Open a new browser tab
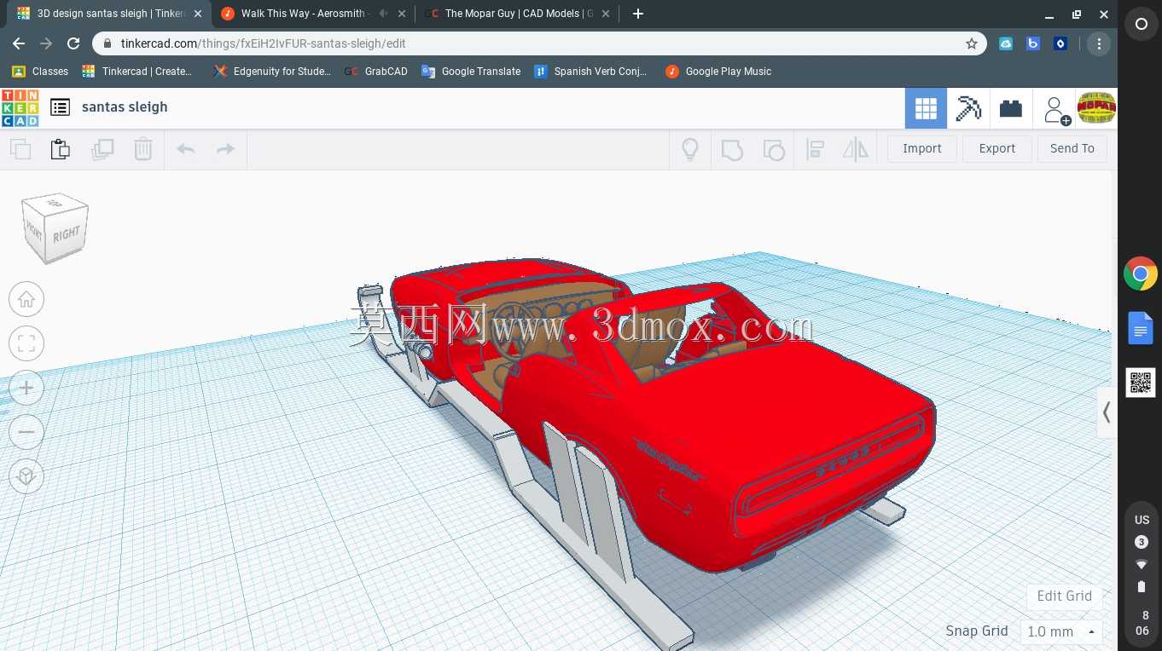The image size is (1162, 651). point(637,14)
